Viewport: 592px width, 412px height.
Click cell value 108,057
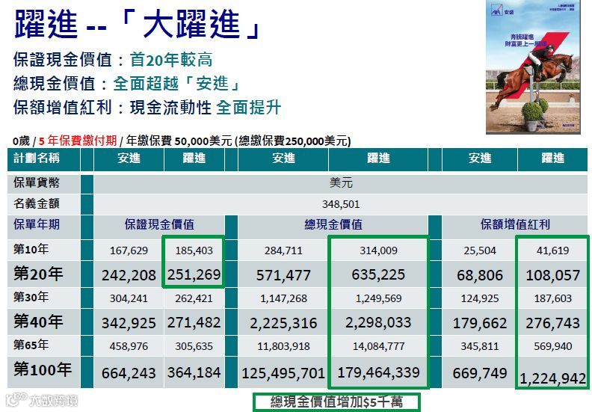point(552,275)
